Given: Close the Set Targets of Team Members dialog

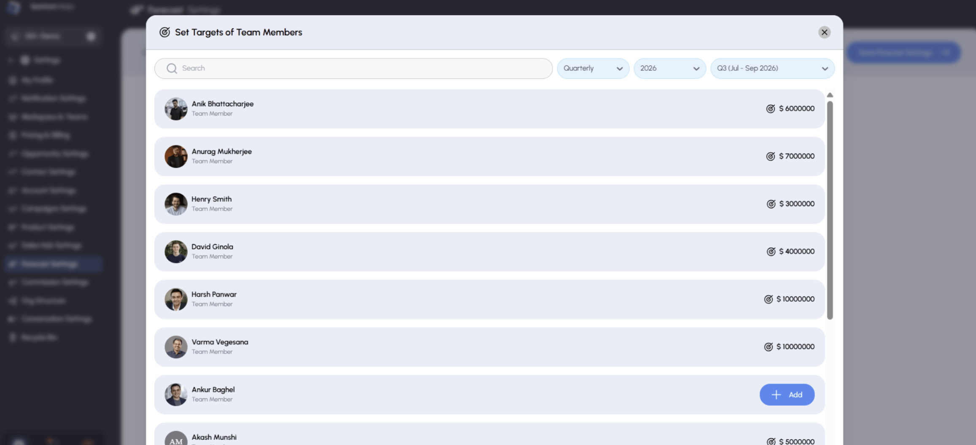Looking at the screenshot, I should (824, 32).
